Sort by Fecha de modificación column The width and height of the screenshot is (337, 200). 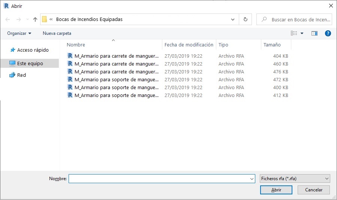tap(189, 45)
